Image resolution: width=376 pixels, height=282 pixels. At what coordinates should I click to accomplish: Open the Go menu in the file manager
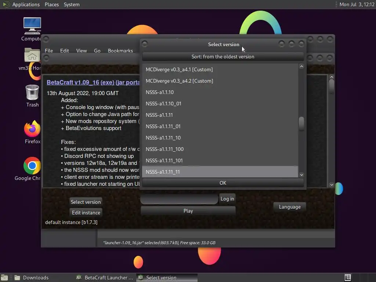[x=97, y=51]
